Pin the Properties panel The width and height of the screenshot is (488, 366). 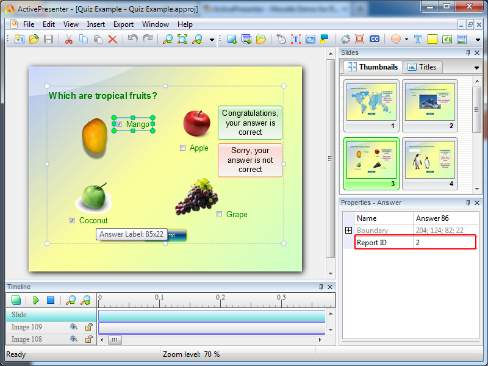[468, 203]
